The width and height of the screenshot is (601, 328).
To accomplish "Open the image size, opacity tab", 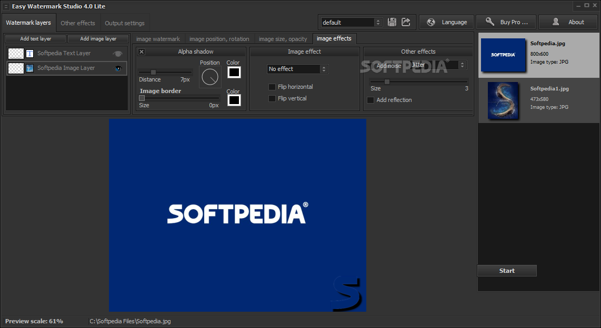I will click(x=283, y=39).
